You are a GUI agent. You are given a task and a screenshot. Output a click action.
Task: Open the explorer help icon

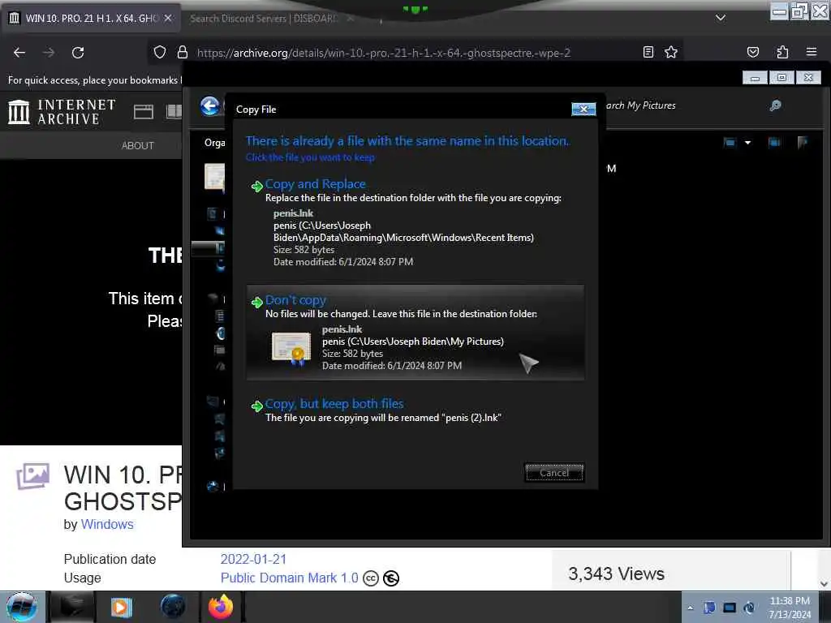(x=803, y=142)
